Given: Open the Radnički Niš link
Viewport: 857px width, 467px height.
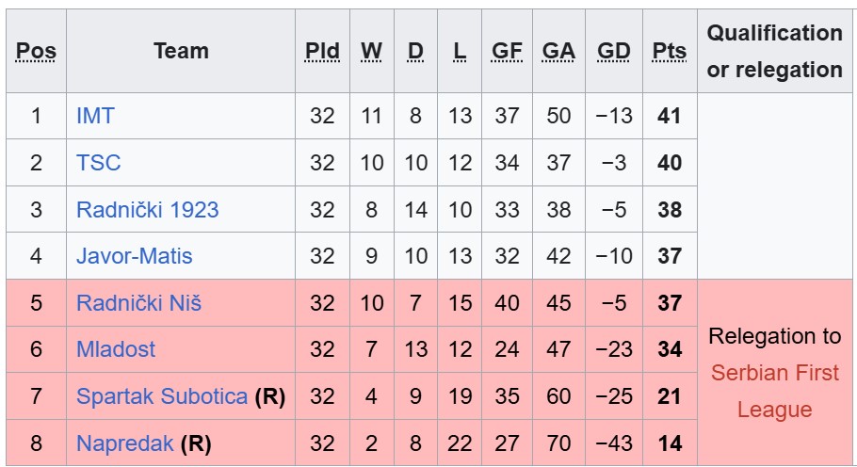Looking at the screenshot, I should 138,302.
